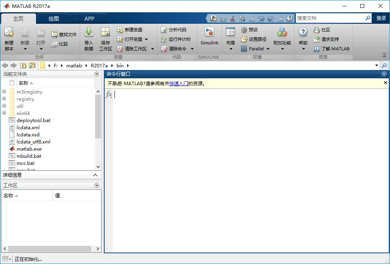Screen dimensions: 390x264
Task: Expand the 详细信息 panel
Action: tap(95, 175)
